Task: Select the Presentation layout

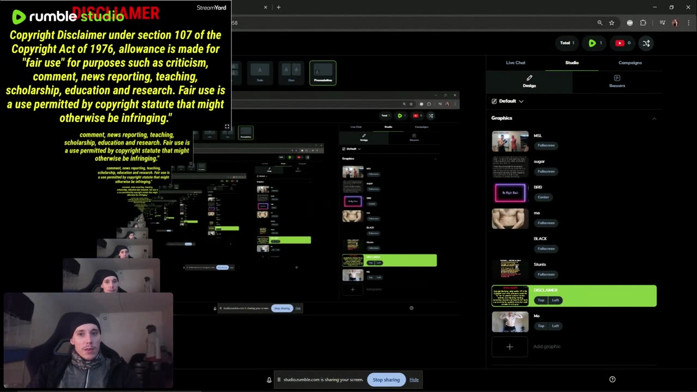Action: 323,73
